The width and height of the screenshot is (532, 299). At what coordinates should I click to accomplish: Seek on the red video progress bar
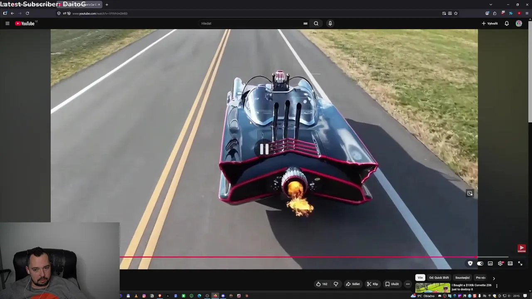coord(298,257)
